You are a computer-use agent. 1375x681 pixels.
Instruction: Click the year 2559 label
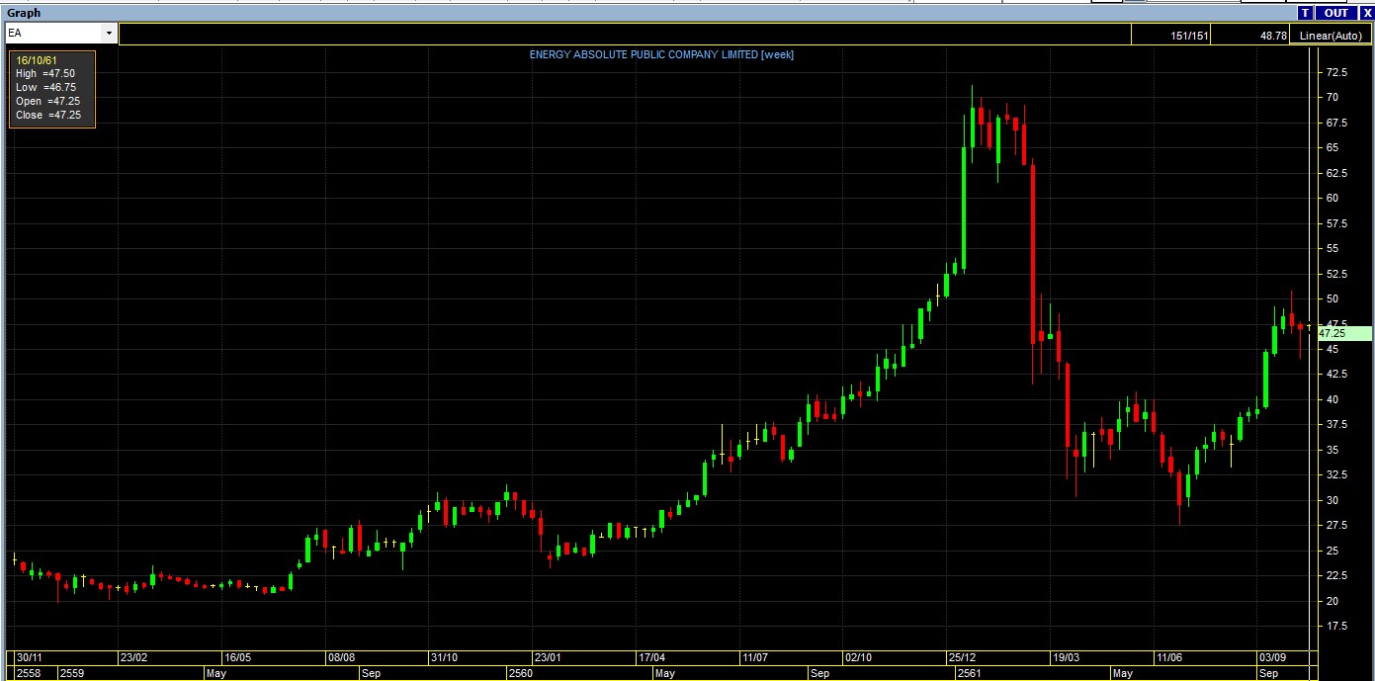pos(72,673)
